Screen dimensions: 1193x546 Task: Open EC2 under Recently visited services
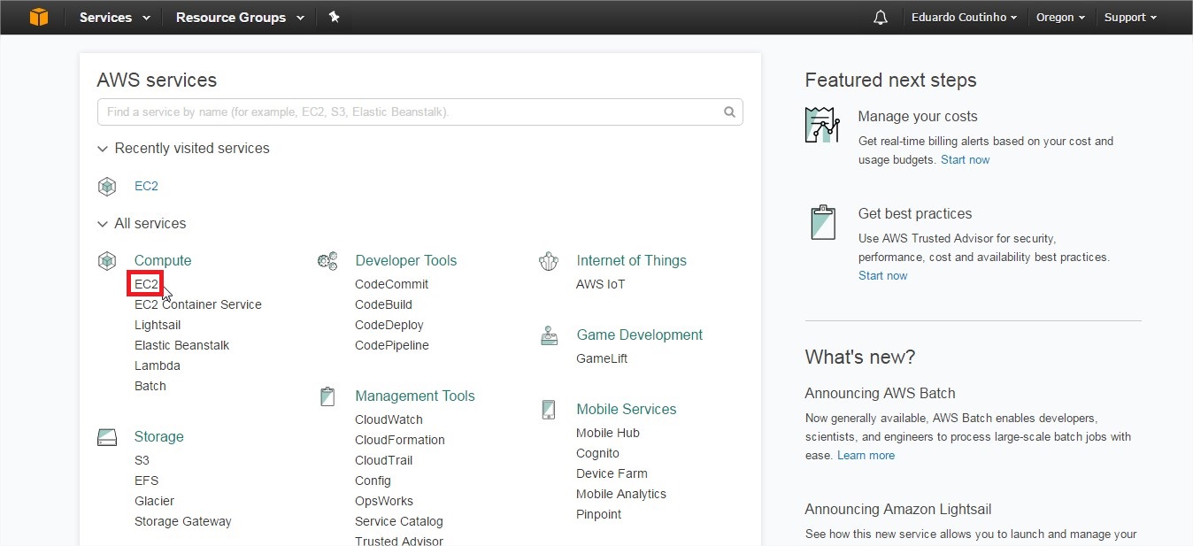tap(146, 186)
